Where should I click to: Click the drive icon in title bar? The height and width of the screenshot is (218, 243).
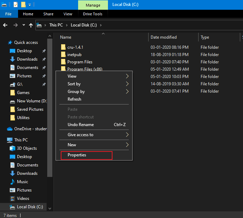coord(4,5)
